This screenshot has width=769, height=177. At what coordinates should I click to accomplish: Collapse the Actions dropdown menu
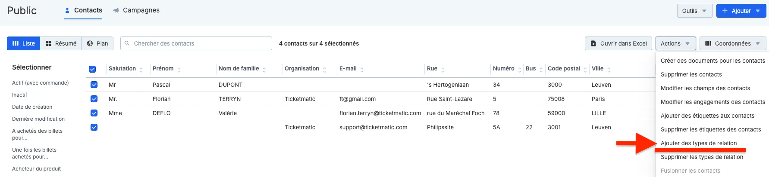(675, 43)
